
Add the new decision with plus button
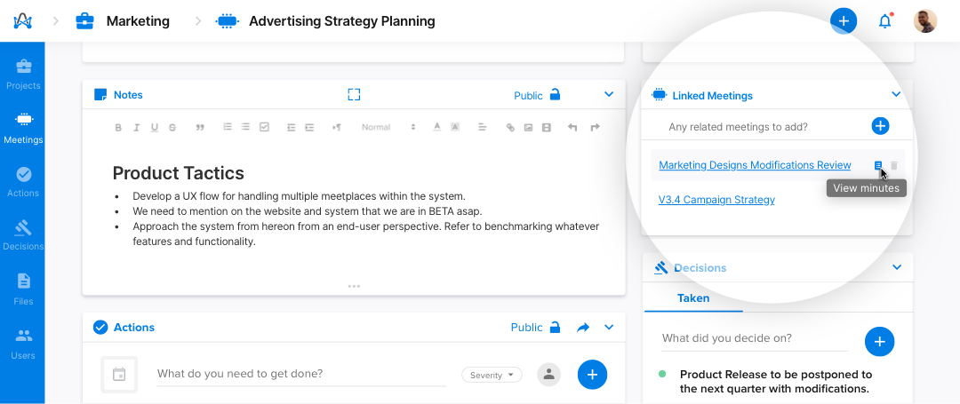[880, 342]
